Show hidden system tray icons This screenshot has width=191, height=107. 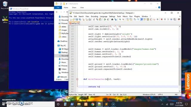(x=162, y=104)
